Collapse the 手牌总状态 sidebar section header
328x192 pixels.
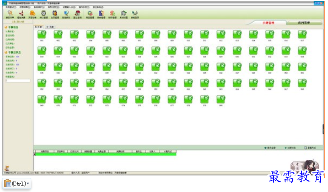click(13, 52)
